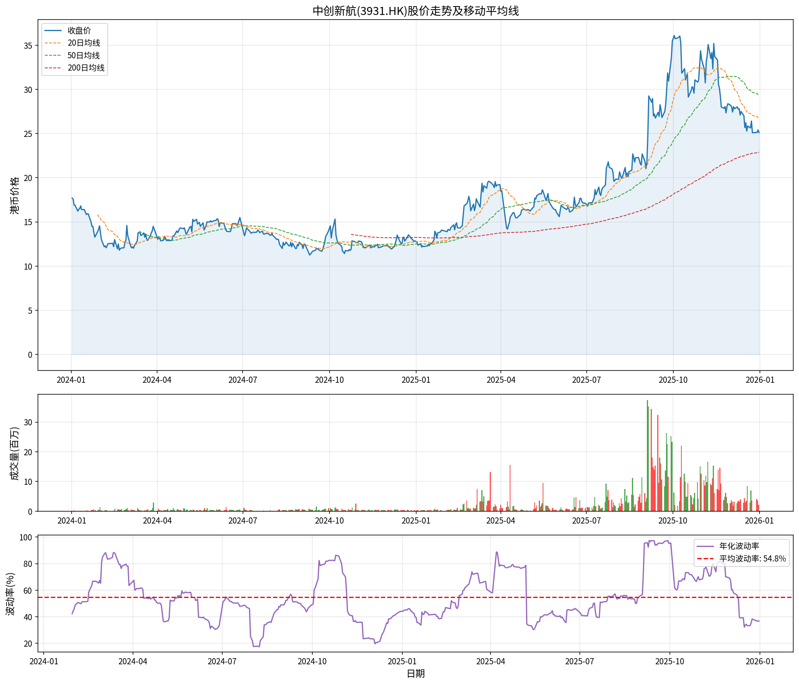This screenshot has width=799, height=685.
Task: Click the 收盘价 legend entry
Action: (79, 30)
